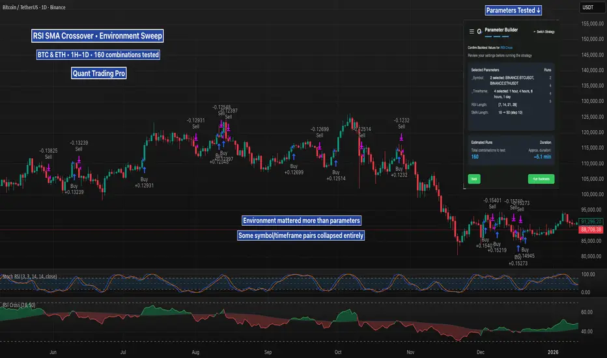Click the red 88,708.38 price label
607x358 pixels.
point(591,230)
